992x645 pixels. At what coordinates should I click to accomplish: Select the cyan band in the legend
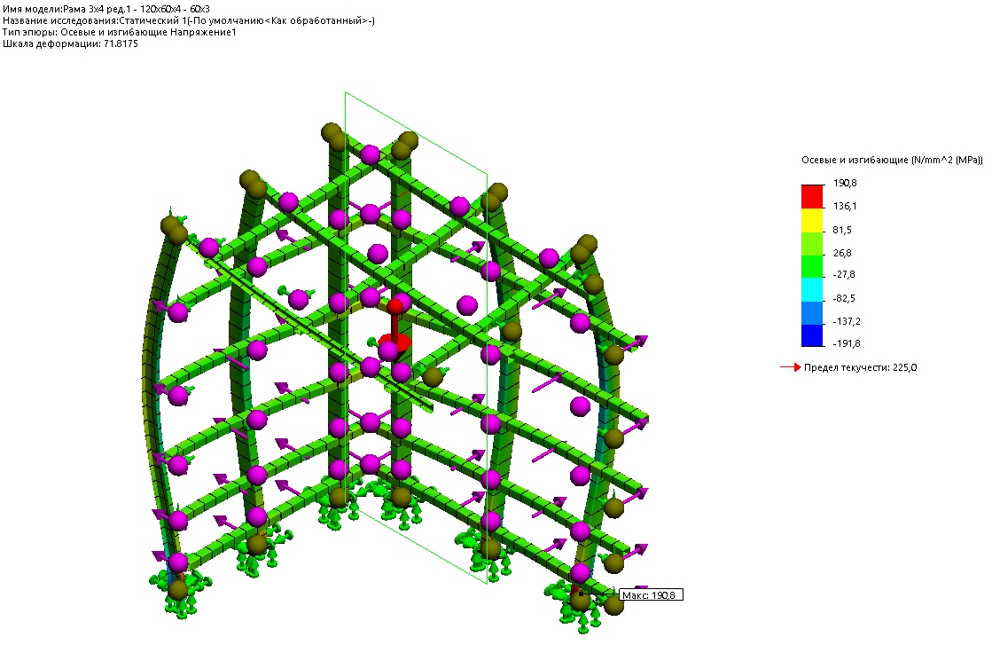(x=812, y=288)
